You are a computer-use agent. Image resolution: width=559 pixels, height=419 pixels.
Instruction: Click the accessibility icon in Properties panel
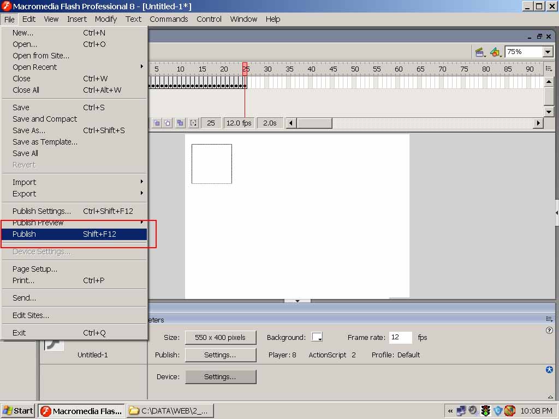tap(549, 369)
